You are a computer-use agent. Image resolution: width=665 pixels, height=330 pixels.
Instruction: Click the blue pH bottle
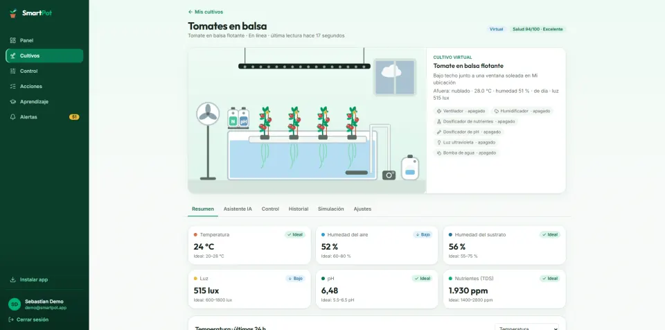pyautogui.click(x=243, y=118)
